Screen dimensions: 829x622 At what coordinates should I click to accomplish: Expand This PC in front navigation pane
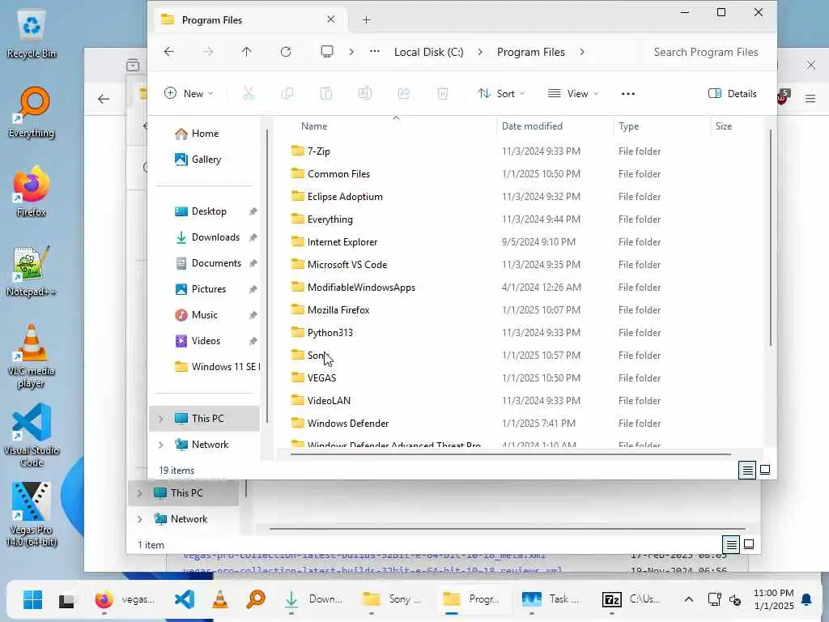click(161, 419)
